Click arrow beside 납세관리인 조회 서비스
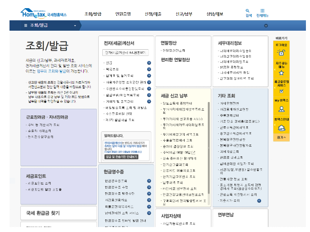Image resolution: width=310 pixels, height=232 pixels. click(x=149, y=213)
